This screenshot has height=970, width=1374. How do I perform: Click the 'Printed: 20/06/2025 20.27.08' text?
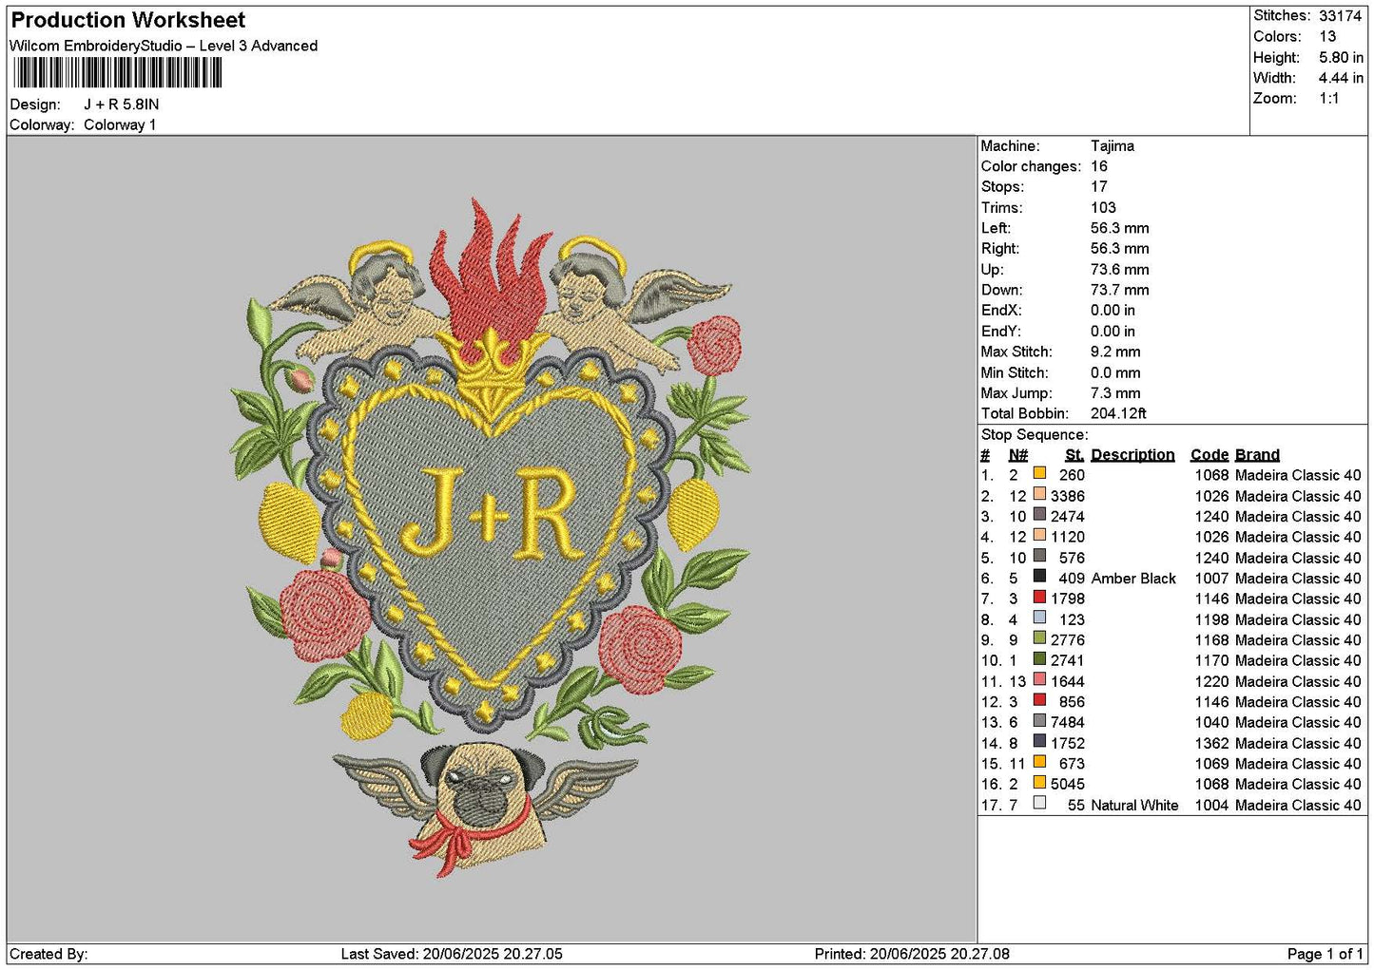pos(912,954)
